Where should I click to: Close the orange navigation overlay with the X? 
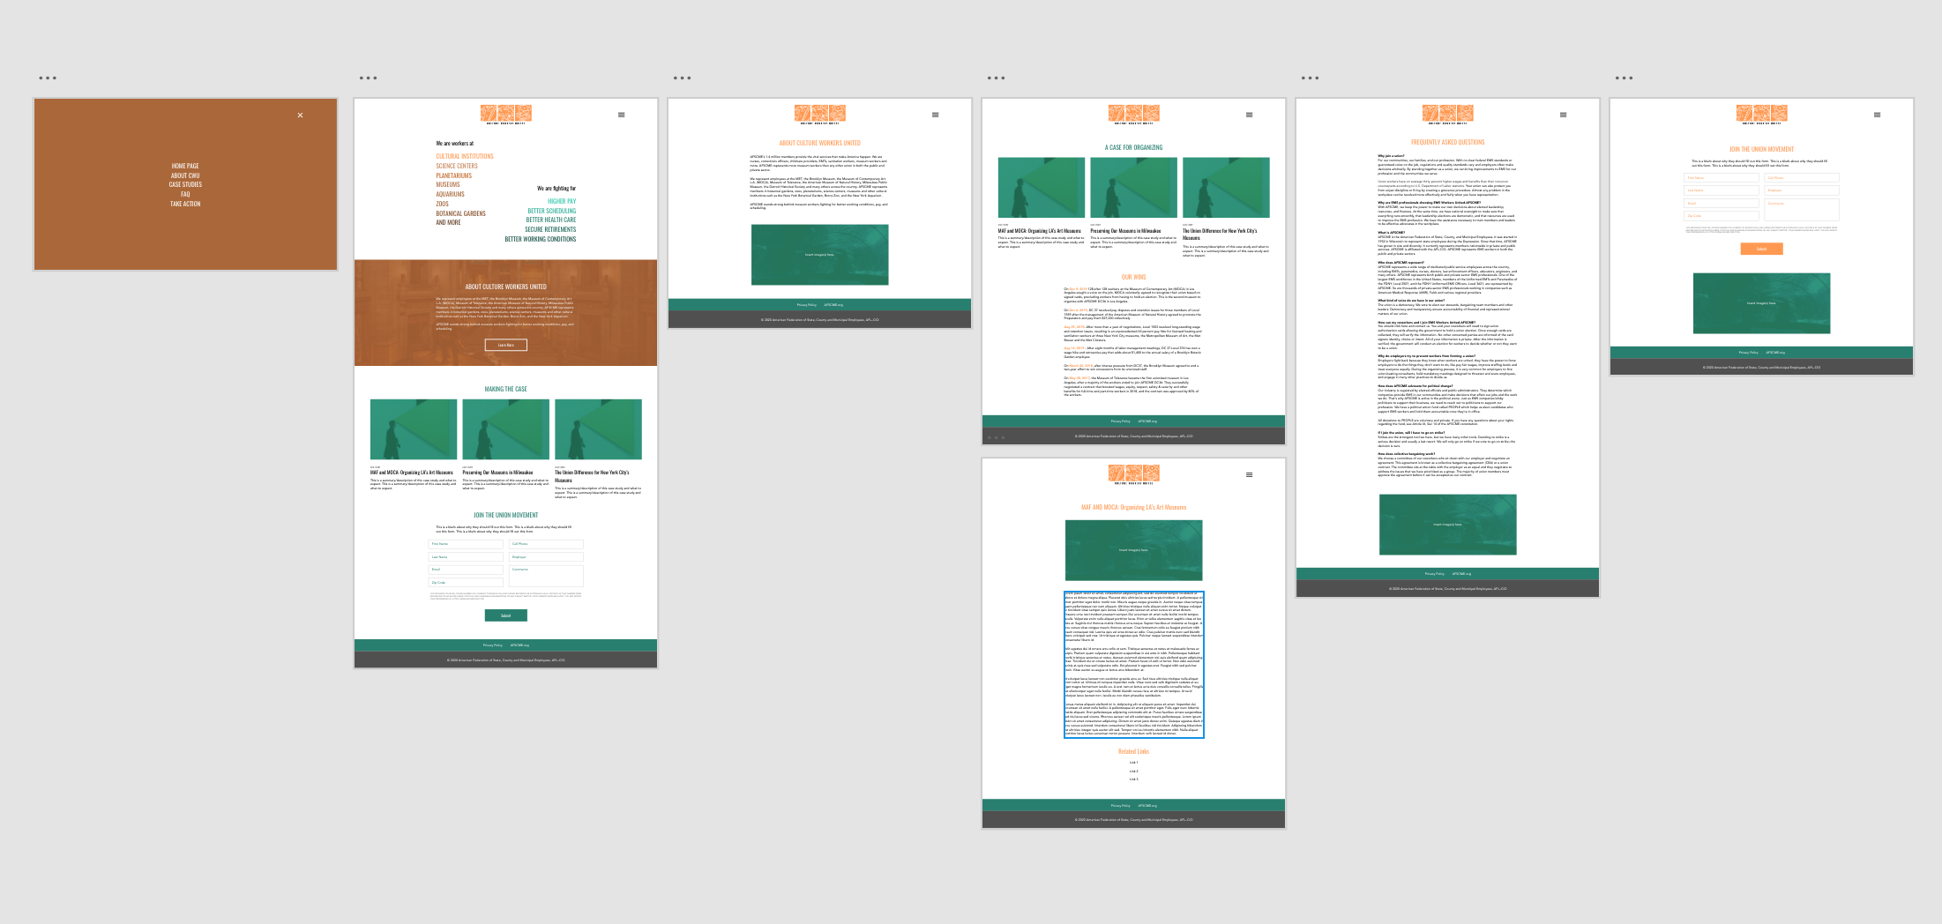[x=300, y=115]
